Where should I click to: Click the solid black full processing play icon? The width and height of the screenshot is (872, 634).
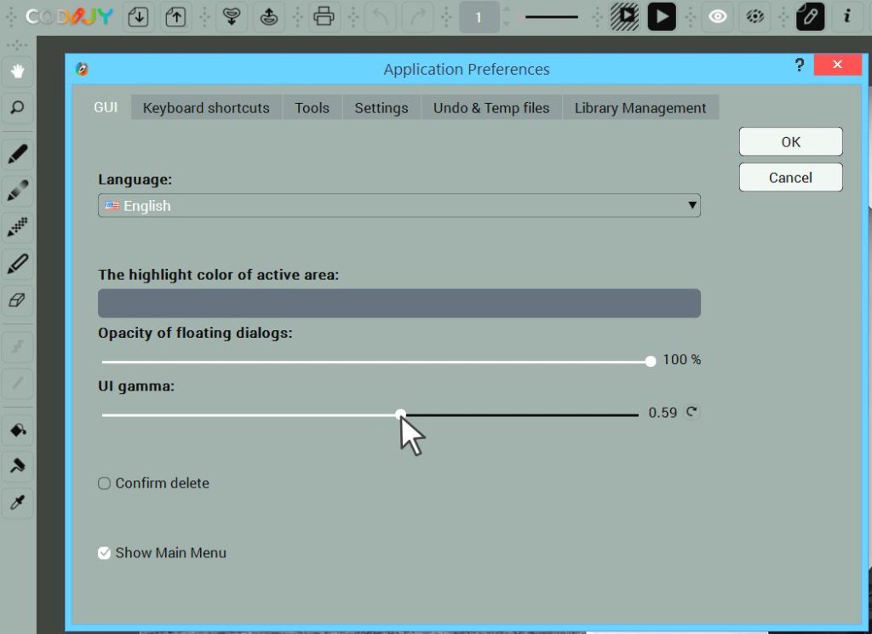point(662,17)
